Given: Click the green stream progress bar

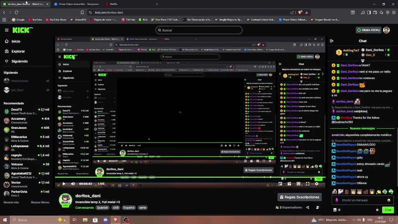Looking at the screenshot, I should pyautogui.click(x=190, y=177).
